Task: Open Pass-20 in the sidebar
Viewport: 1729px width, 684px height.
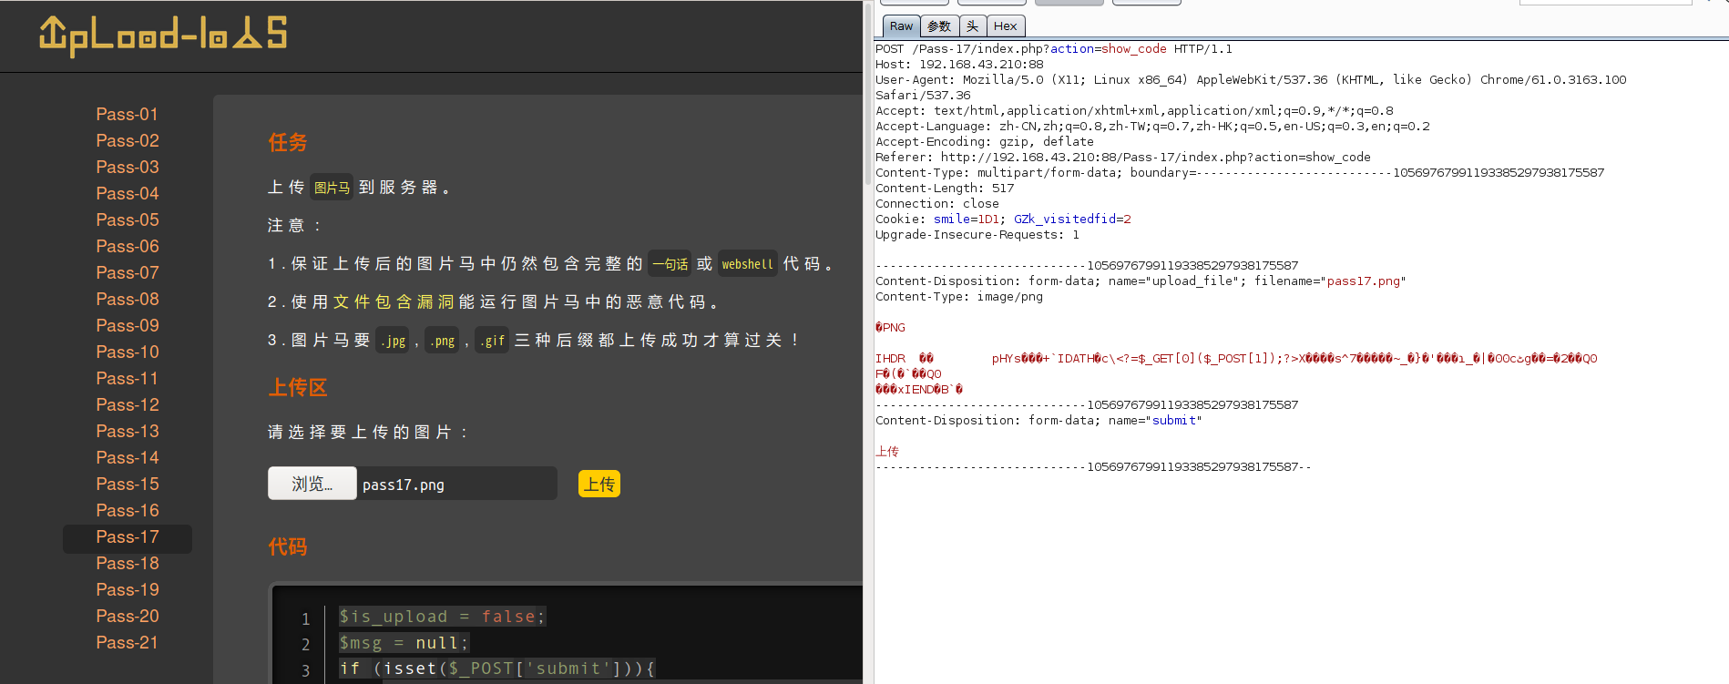Action: [128, 616]
